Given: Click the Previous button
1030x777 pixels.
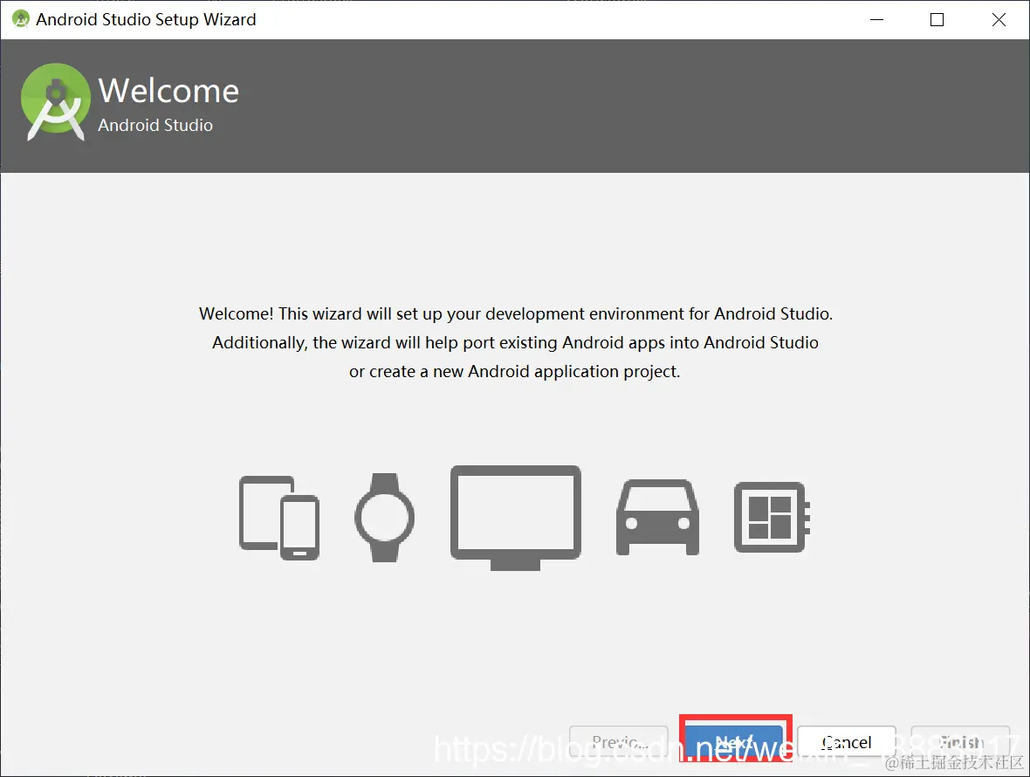Looking at the screenshot, I should pos(619,742).
